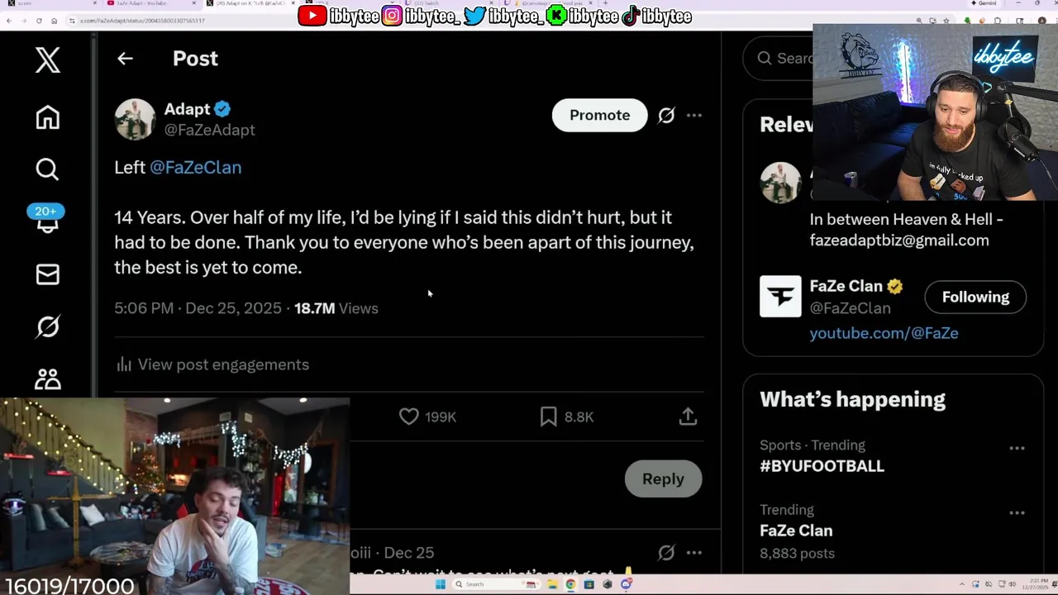Open the Explore search icon in sidebar
1058x595 pixels.
(x=47, y=169)
